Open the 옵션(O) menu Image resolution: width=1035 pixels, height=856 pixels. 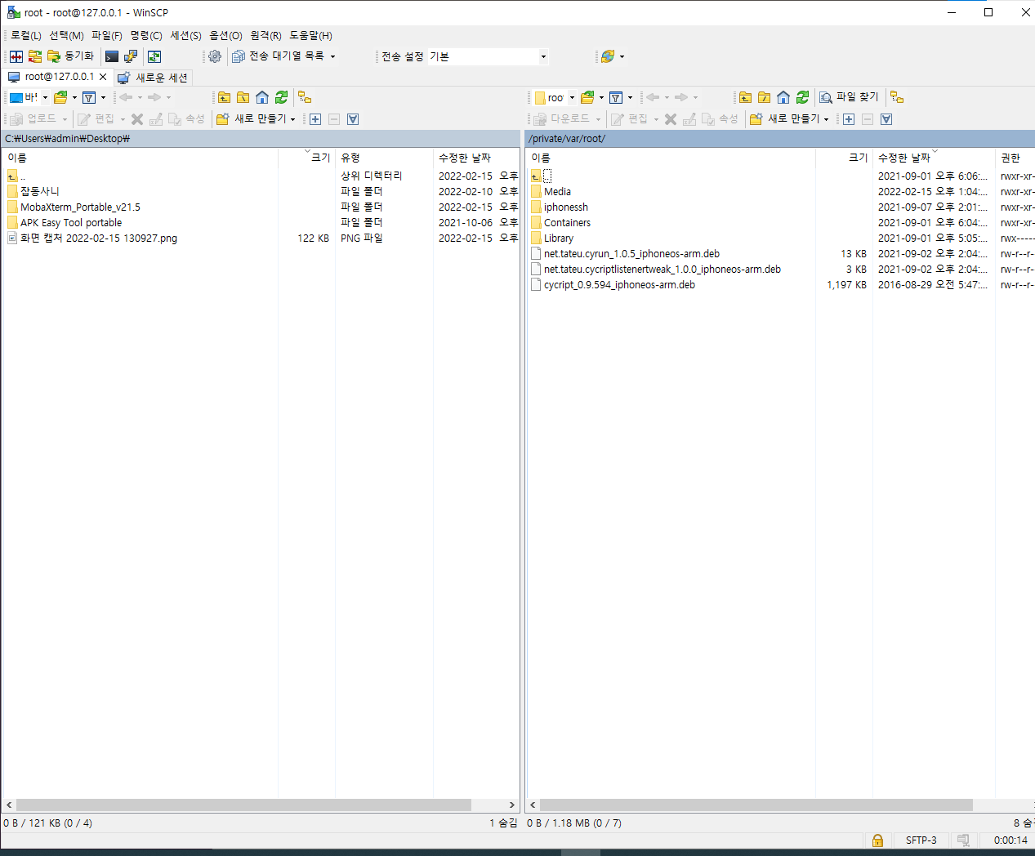coord(225,35)
